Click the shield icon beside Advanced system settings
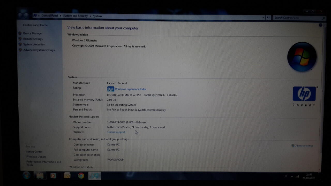331x186 pixels. [20, 50]
